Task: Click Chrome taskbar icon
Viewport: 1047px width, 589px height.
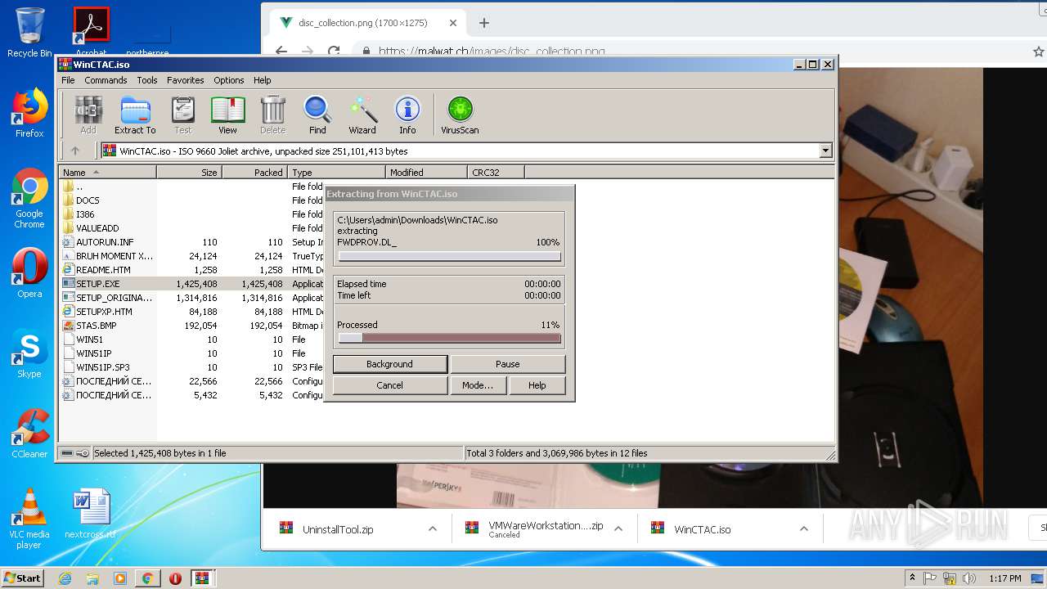Action: coord(147,578)
